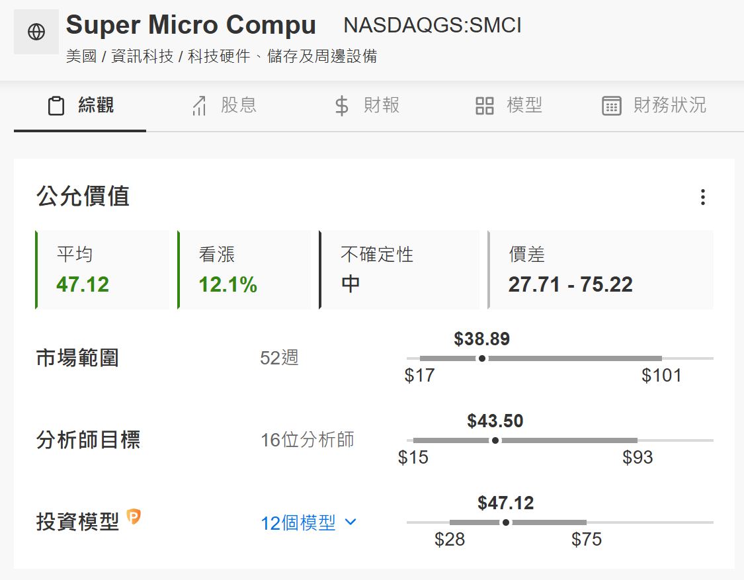This screenshot has width=744, height=580.
Task: Click the 16位分析師 label
Action: [x=307, y=440]
